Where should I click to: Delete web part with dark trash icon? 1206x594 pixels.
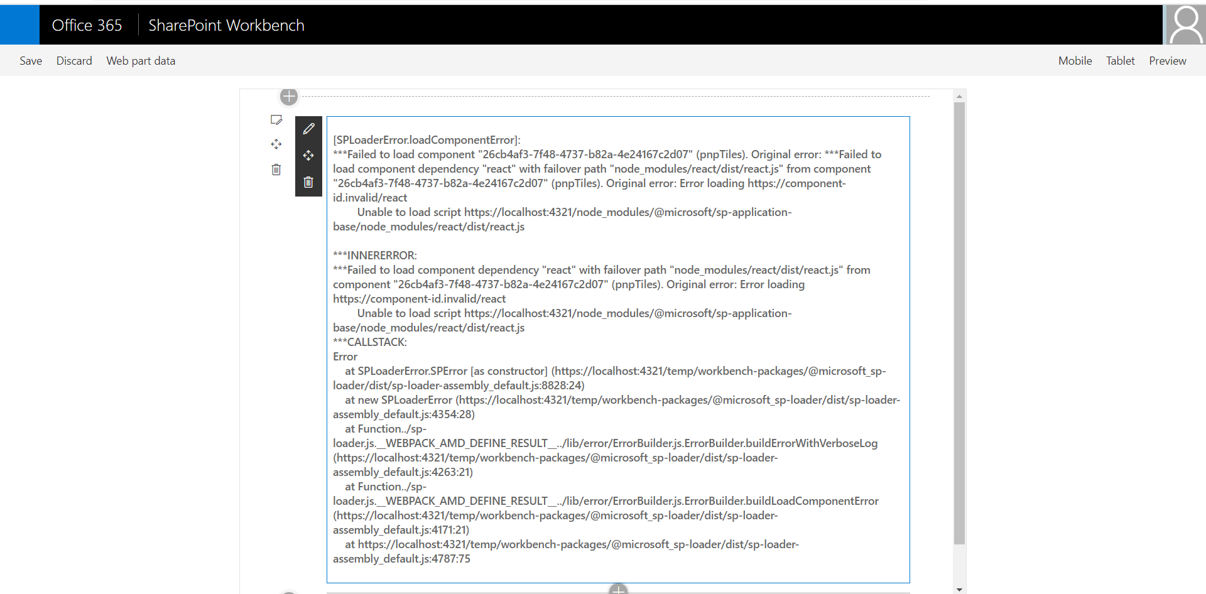[x=308, y=182]
